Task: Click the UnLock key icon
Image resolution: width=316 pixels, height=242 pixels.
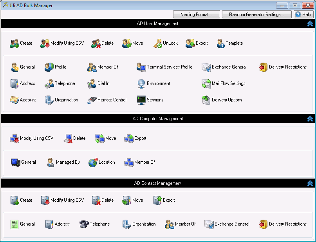Action: tap(157, 43)
